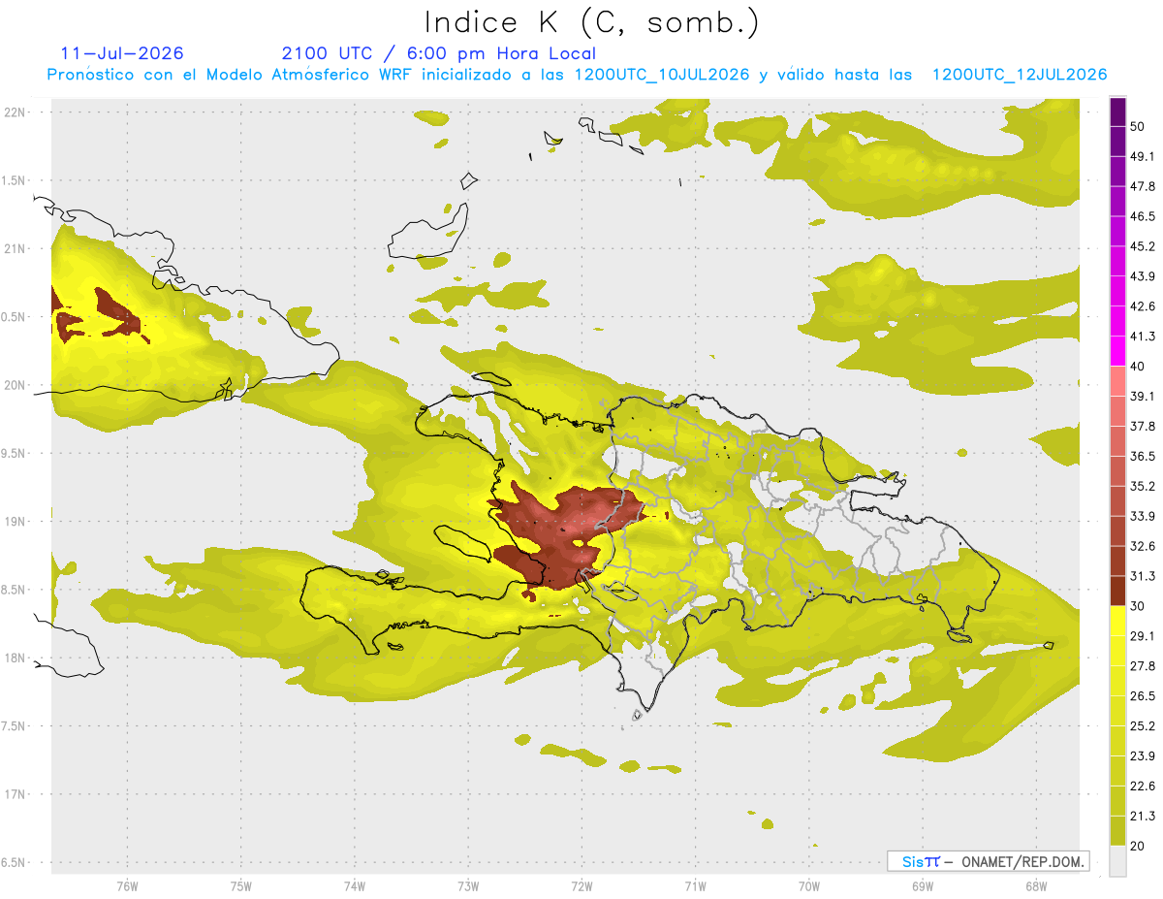This screenshot has width=1163, height=899.
Task: Pick the dark purple swatch above 50
Action: 1117,112
